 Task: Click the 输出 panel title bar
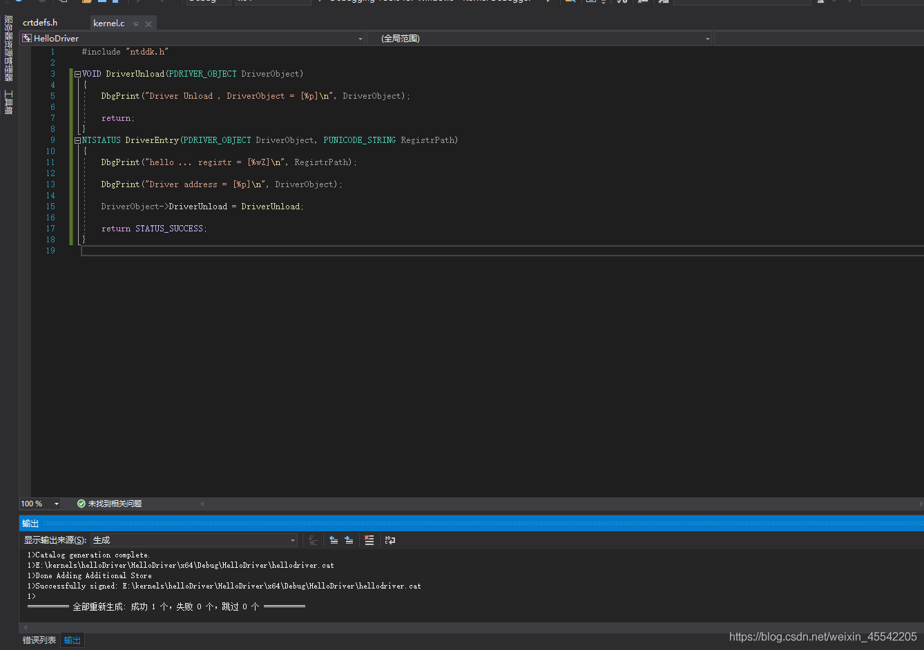(472, 524)
